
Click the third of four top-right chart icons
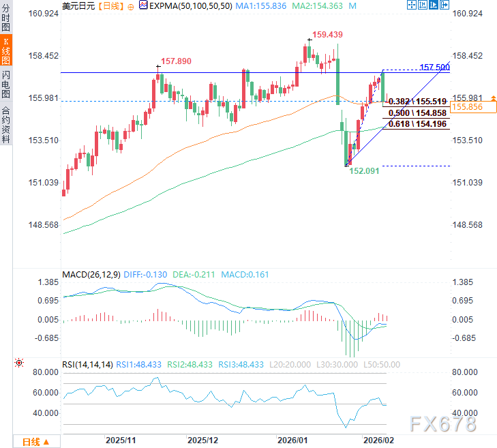[434, 5]
